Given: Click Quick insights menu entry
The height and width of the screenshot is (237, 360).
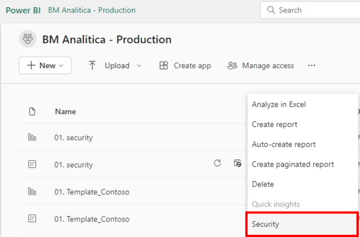Looking at the screenshot, I should tap(303, 204).
